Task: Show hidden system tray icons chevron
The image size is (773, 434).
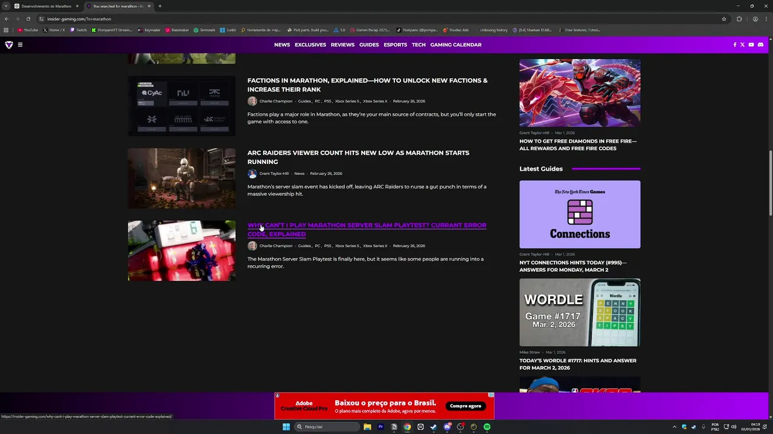Action: pos(675,427)
